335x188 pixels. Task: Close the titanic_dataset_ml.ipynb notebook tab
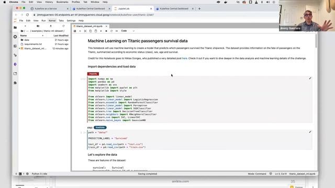pyautogui.click(x=106, y=26)
